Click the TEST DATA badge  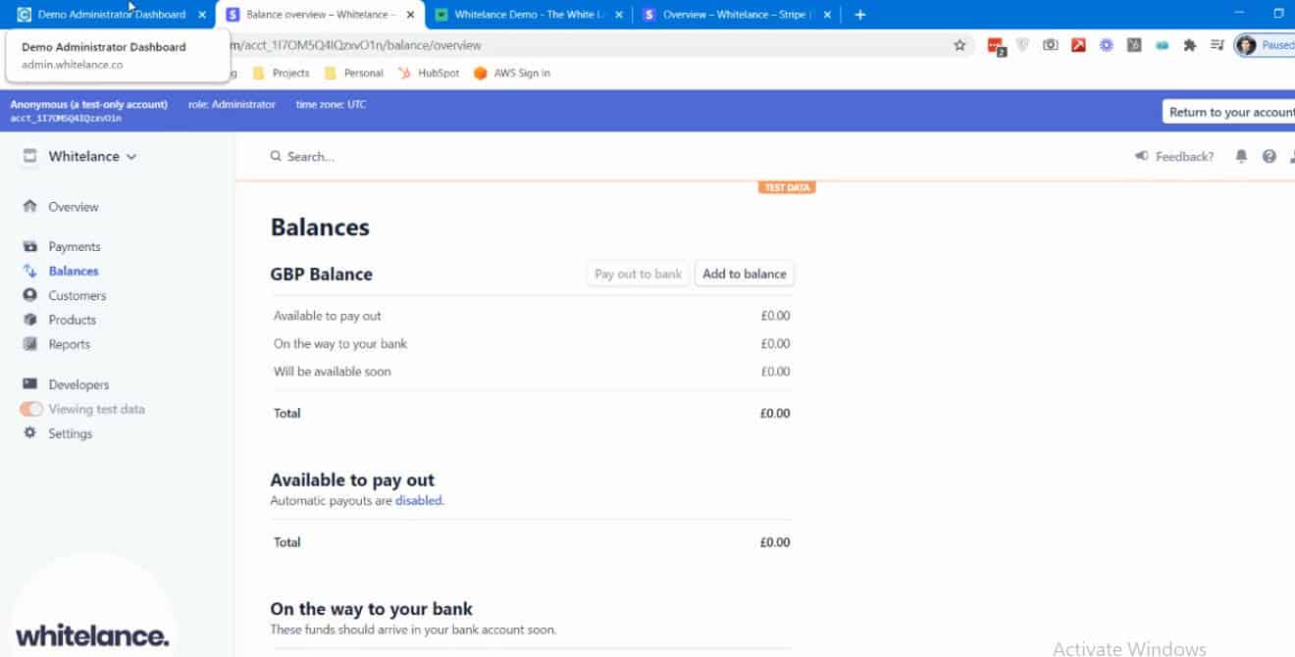click(787, 187)
